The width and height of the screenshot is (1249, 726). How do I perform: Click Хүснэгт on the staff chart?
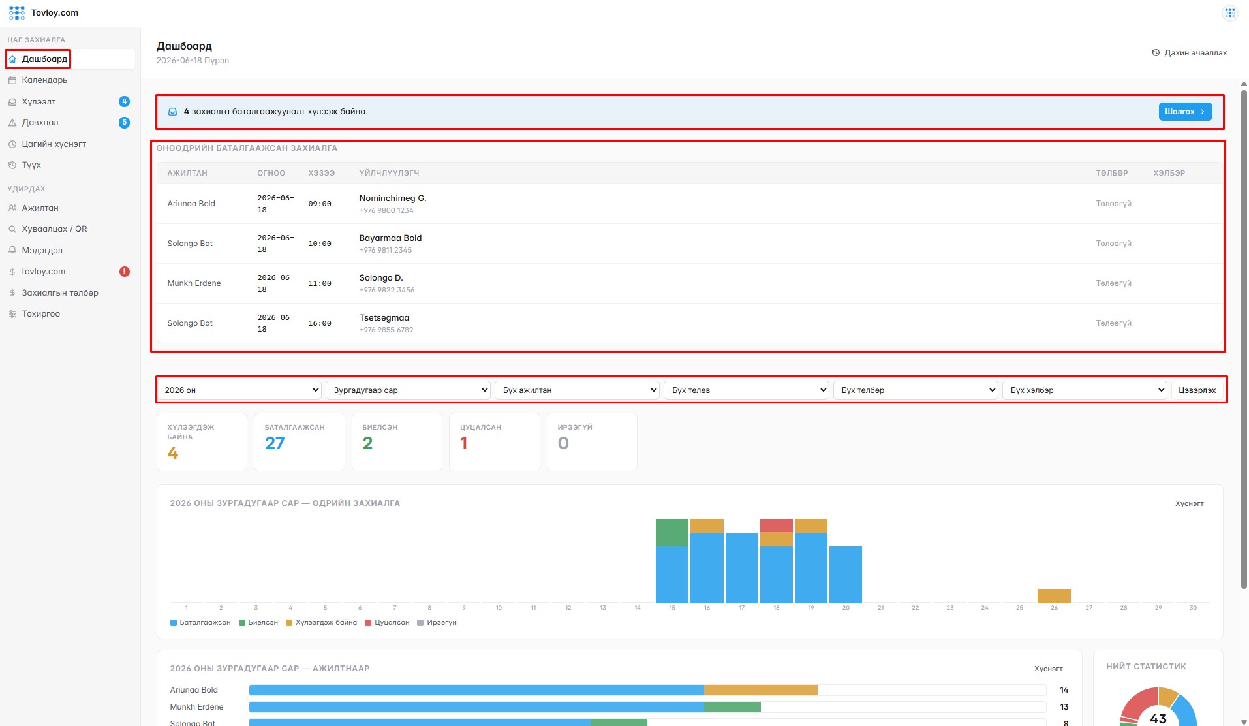click(1048, 669)
